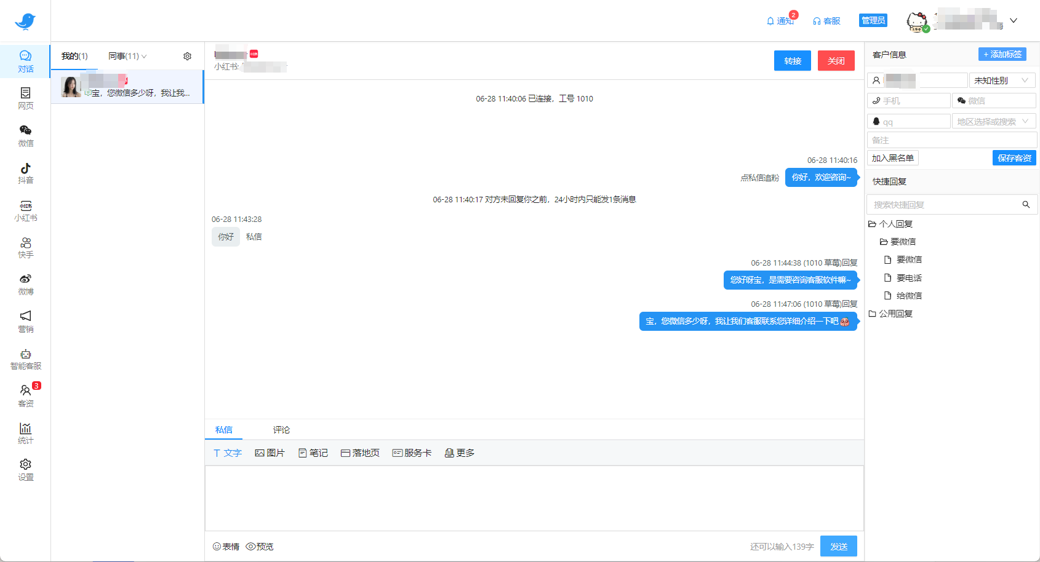
Task: View the 统计 statistics page
Action: (26, 432)
